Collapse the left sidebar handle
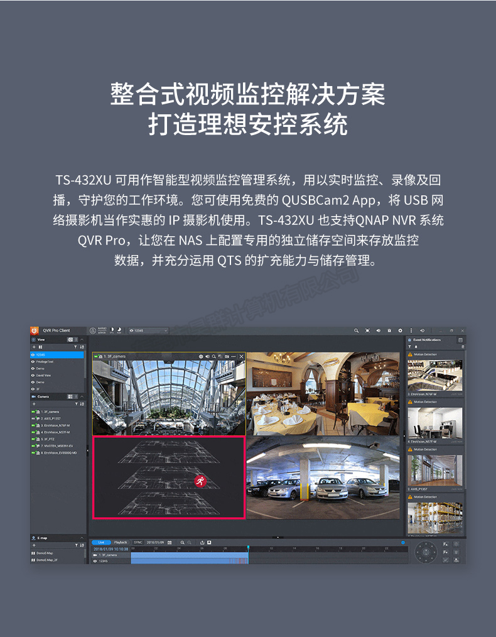Screen dimensions: 496x637 coord(87,450)
